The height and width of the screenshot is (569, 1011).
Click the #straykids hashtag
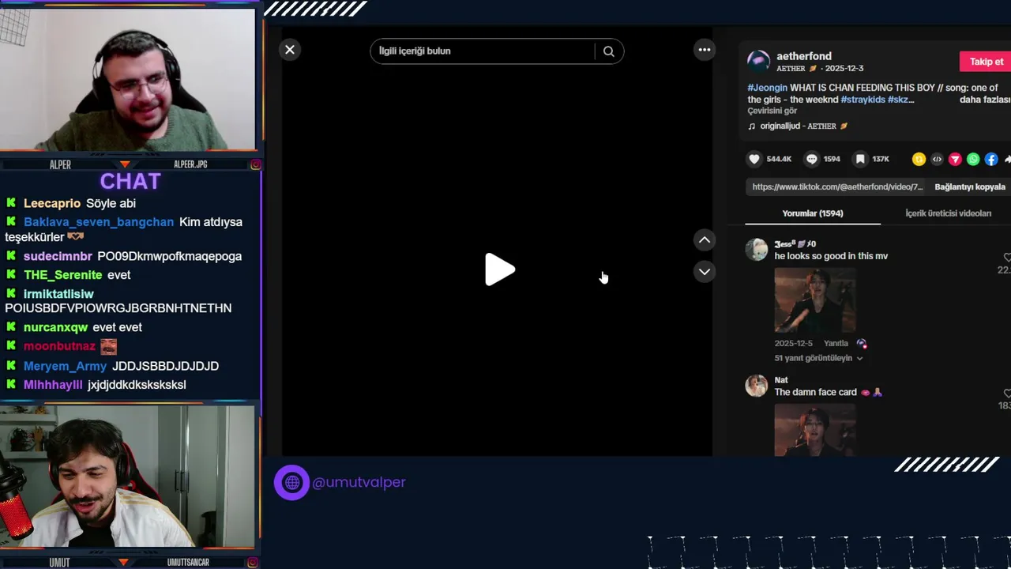point(863,100)
